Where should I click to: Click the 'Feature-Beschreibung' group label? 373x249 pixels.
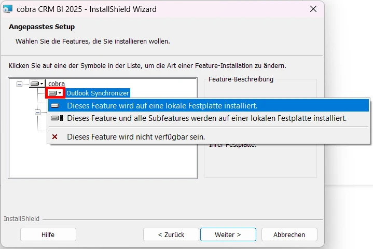pos(241,79)
